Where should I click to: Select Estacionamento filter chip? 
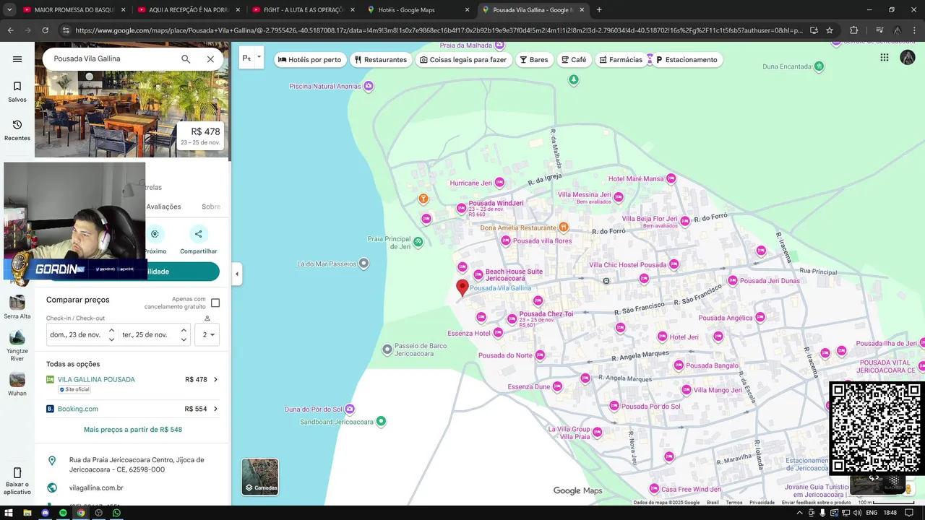(687, 60)
